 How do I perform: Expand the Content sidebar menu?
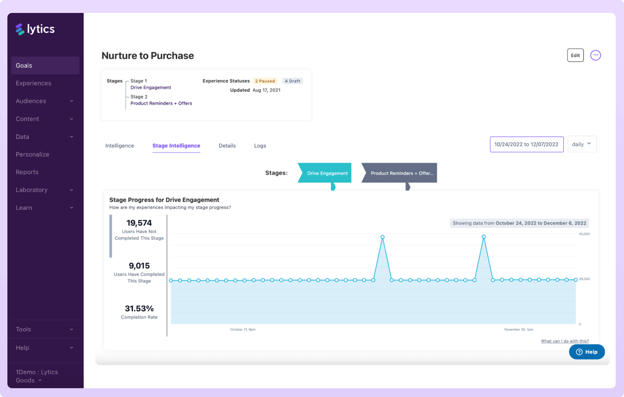(x=45, y=119)
